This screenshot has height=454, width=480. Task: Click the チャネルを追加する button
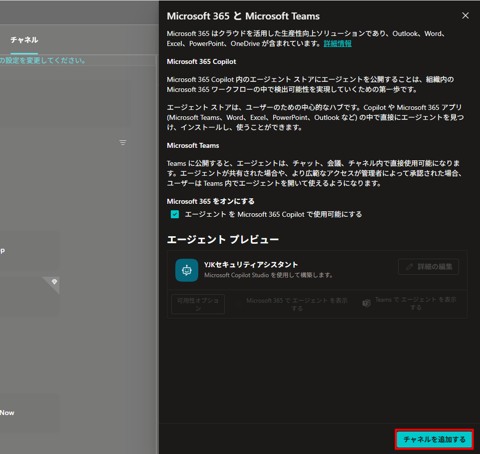coord(434,440)
